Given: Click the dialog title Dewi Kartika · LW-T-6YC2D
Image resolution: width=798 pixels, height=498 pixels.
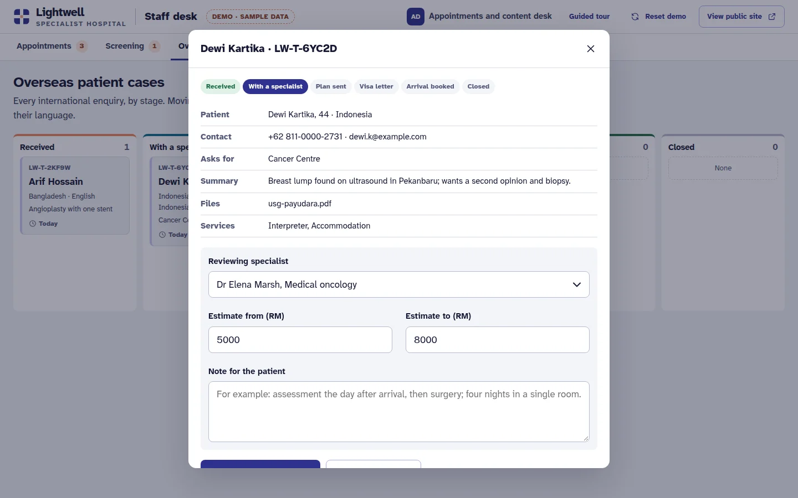Looking at the screenshot, I should pos(269,49).
